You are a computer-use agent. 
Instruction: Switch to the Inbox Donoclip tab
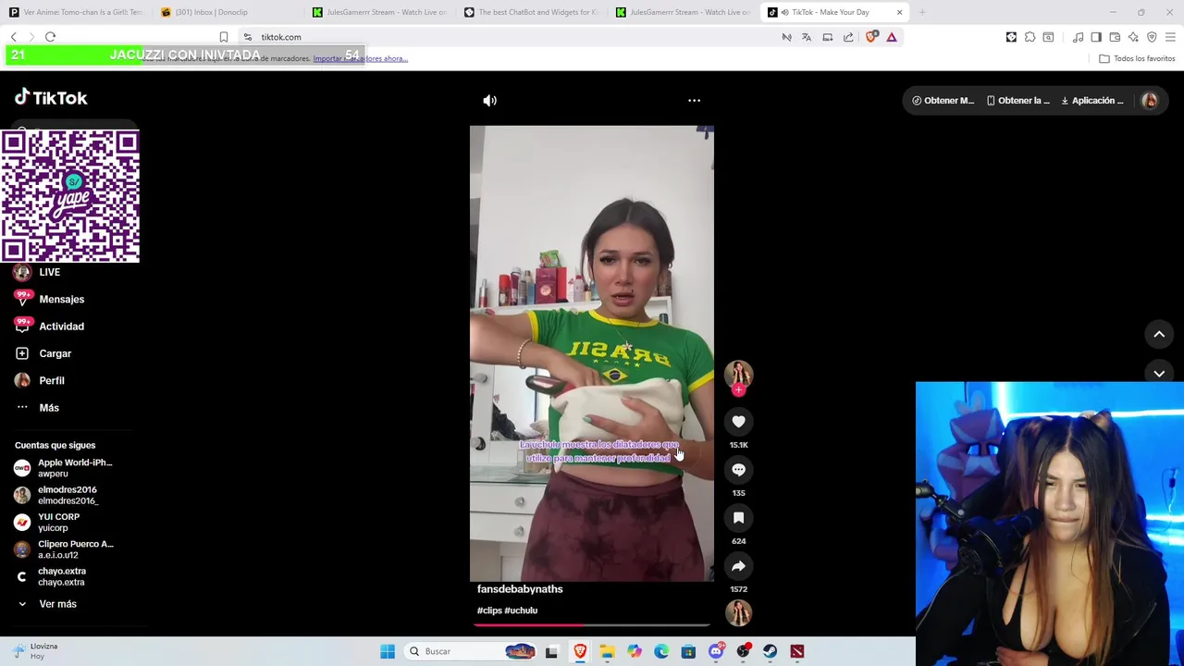coord(225,12)
